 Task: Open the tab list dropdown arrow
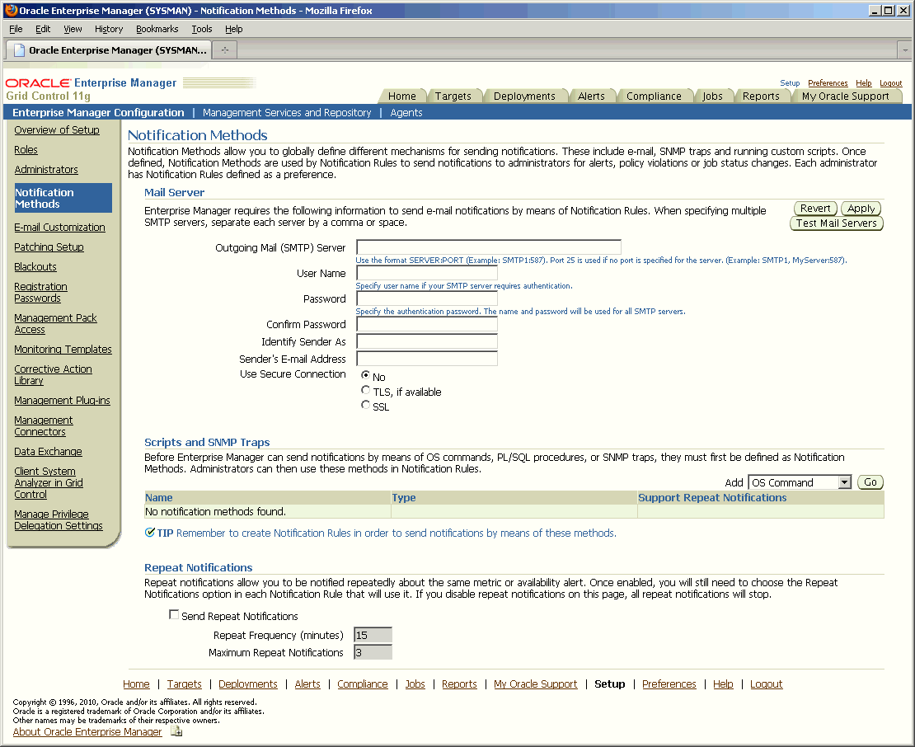point(905,50)
